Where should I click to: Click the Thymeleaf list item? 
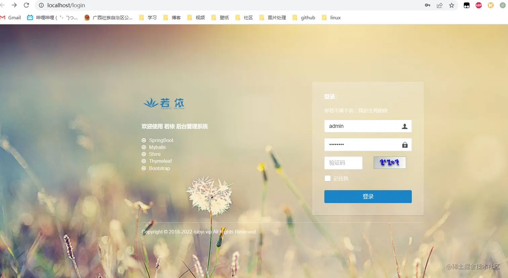click(x=160, y=161)
